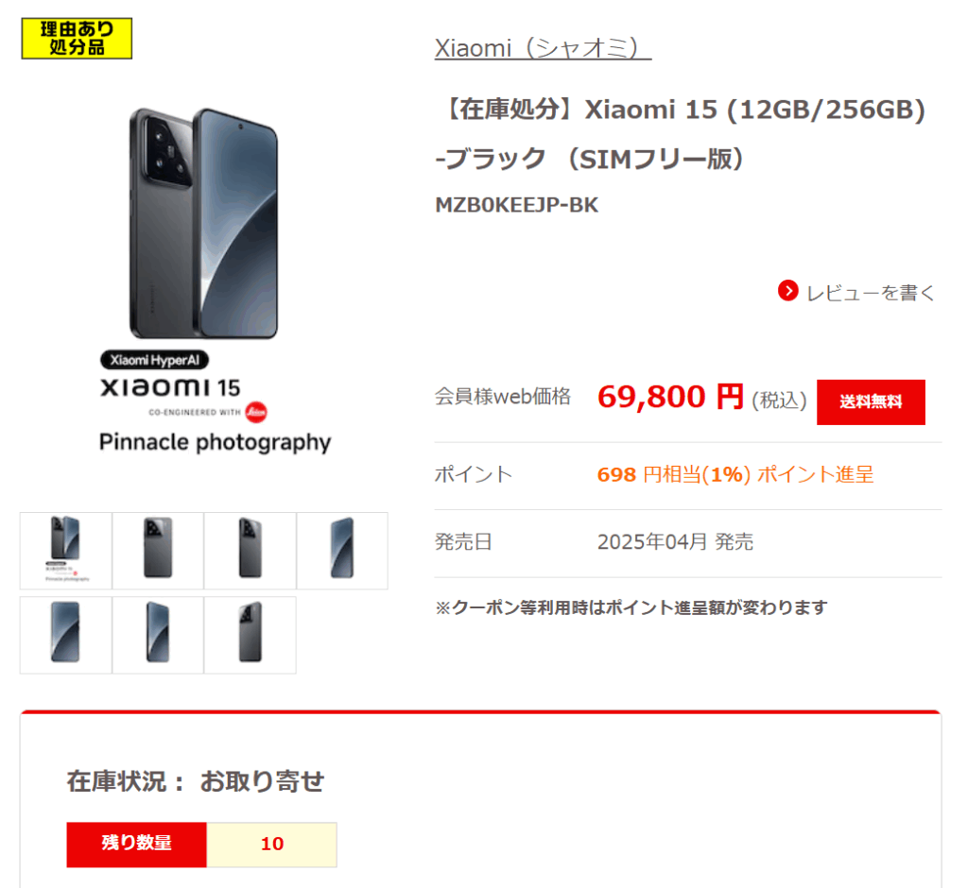
Task: Click the red Leica logo on image
Action: [256, 412]
